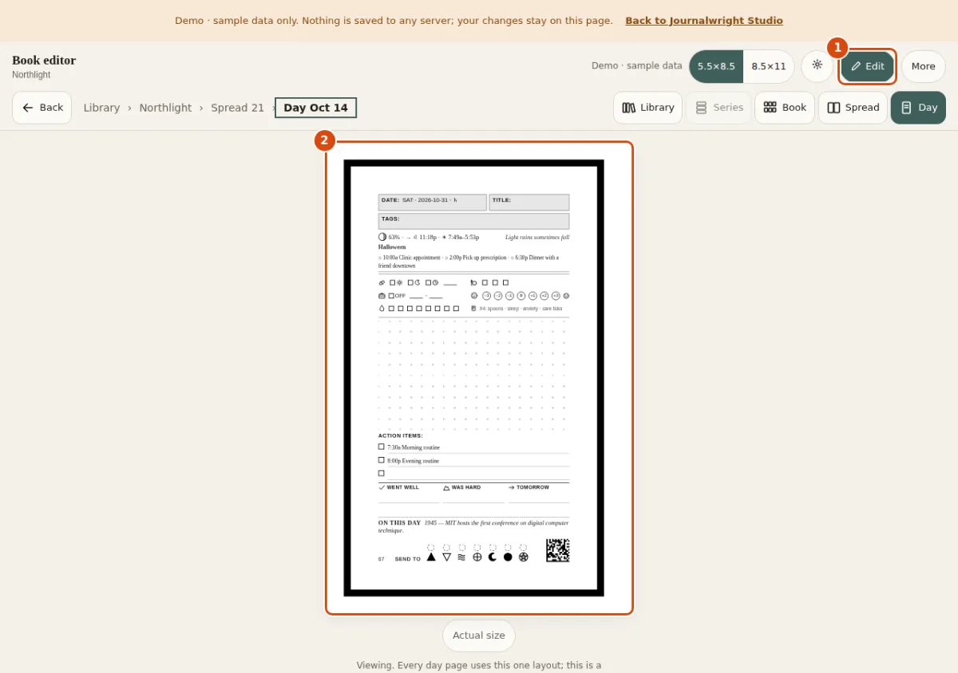Mark the dashed circle above the crescent moon
Image resolution: width=958 pixels, height=673 pixels.
point(493,547)
